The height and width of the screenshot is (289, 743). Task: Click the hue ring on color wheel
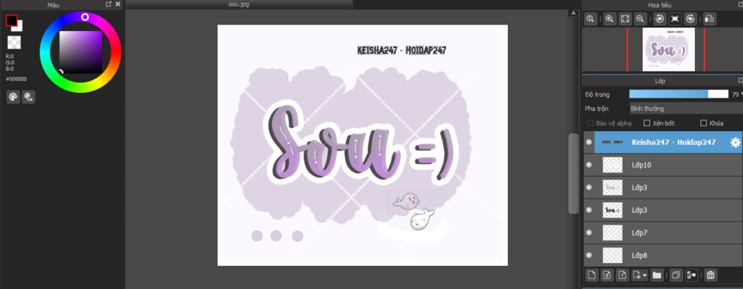click(81, 52)
